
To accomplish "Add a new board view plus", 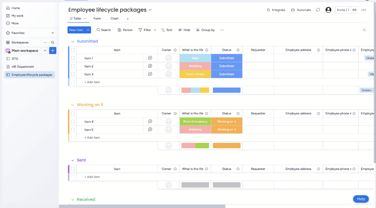I will (x=127, y=19).
